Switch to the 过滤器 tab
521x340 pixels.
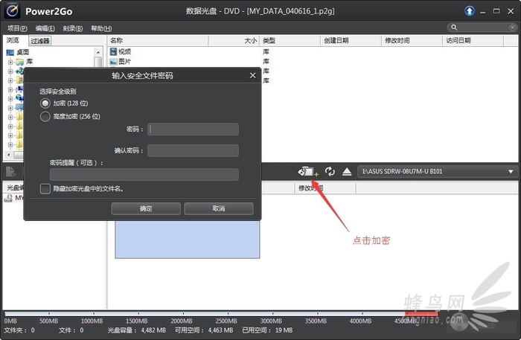point(40,41)
